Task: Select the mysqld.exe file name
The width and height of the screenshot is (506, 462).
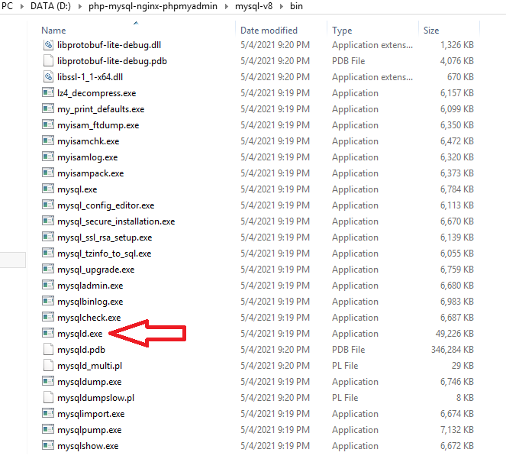Action: [x=79, y=334]
